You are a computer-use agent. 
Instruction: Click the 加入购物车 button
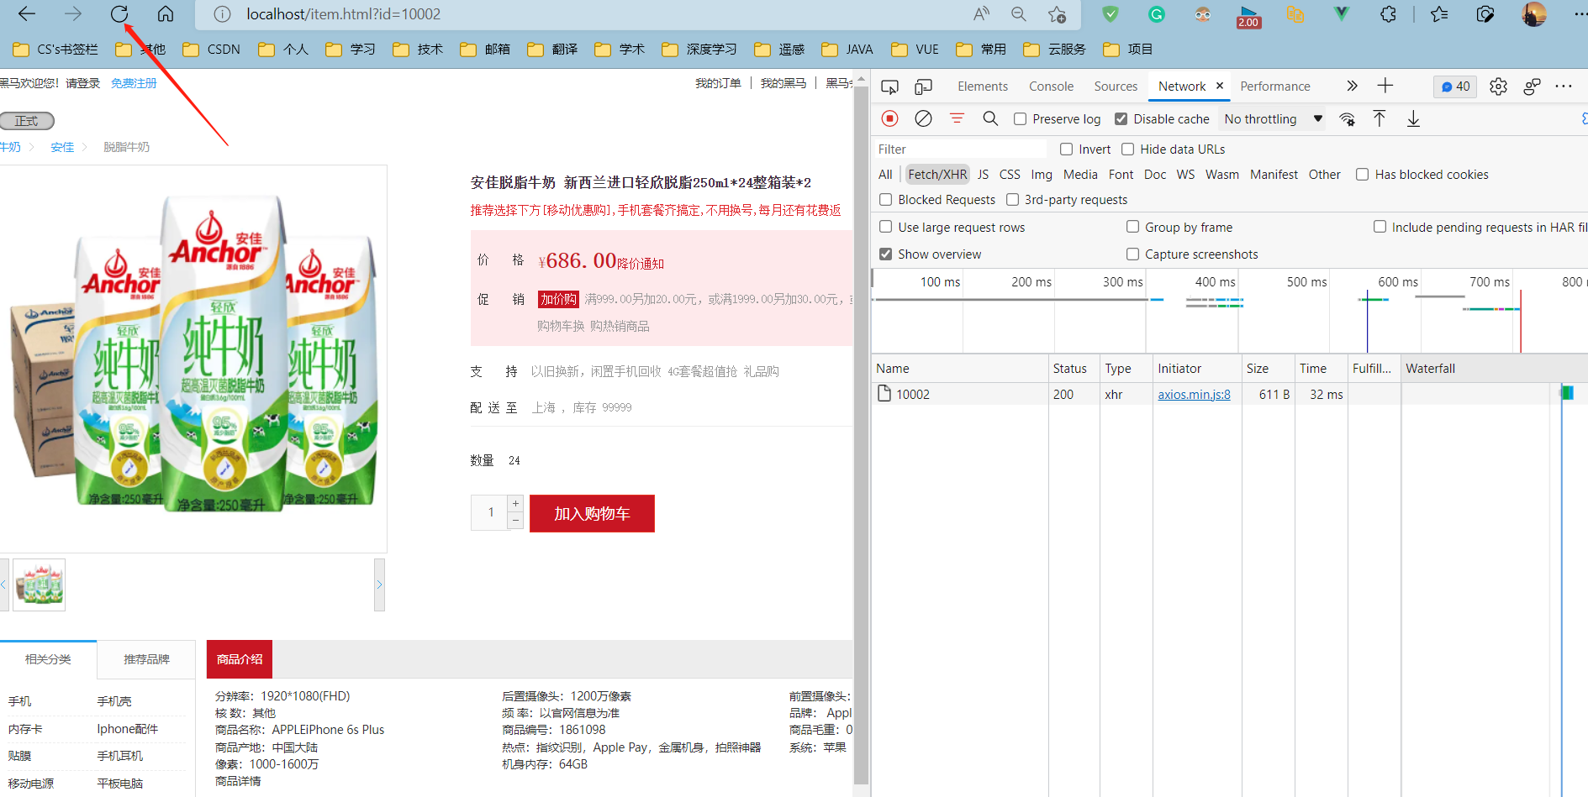pos(592,513)
